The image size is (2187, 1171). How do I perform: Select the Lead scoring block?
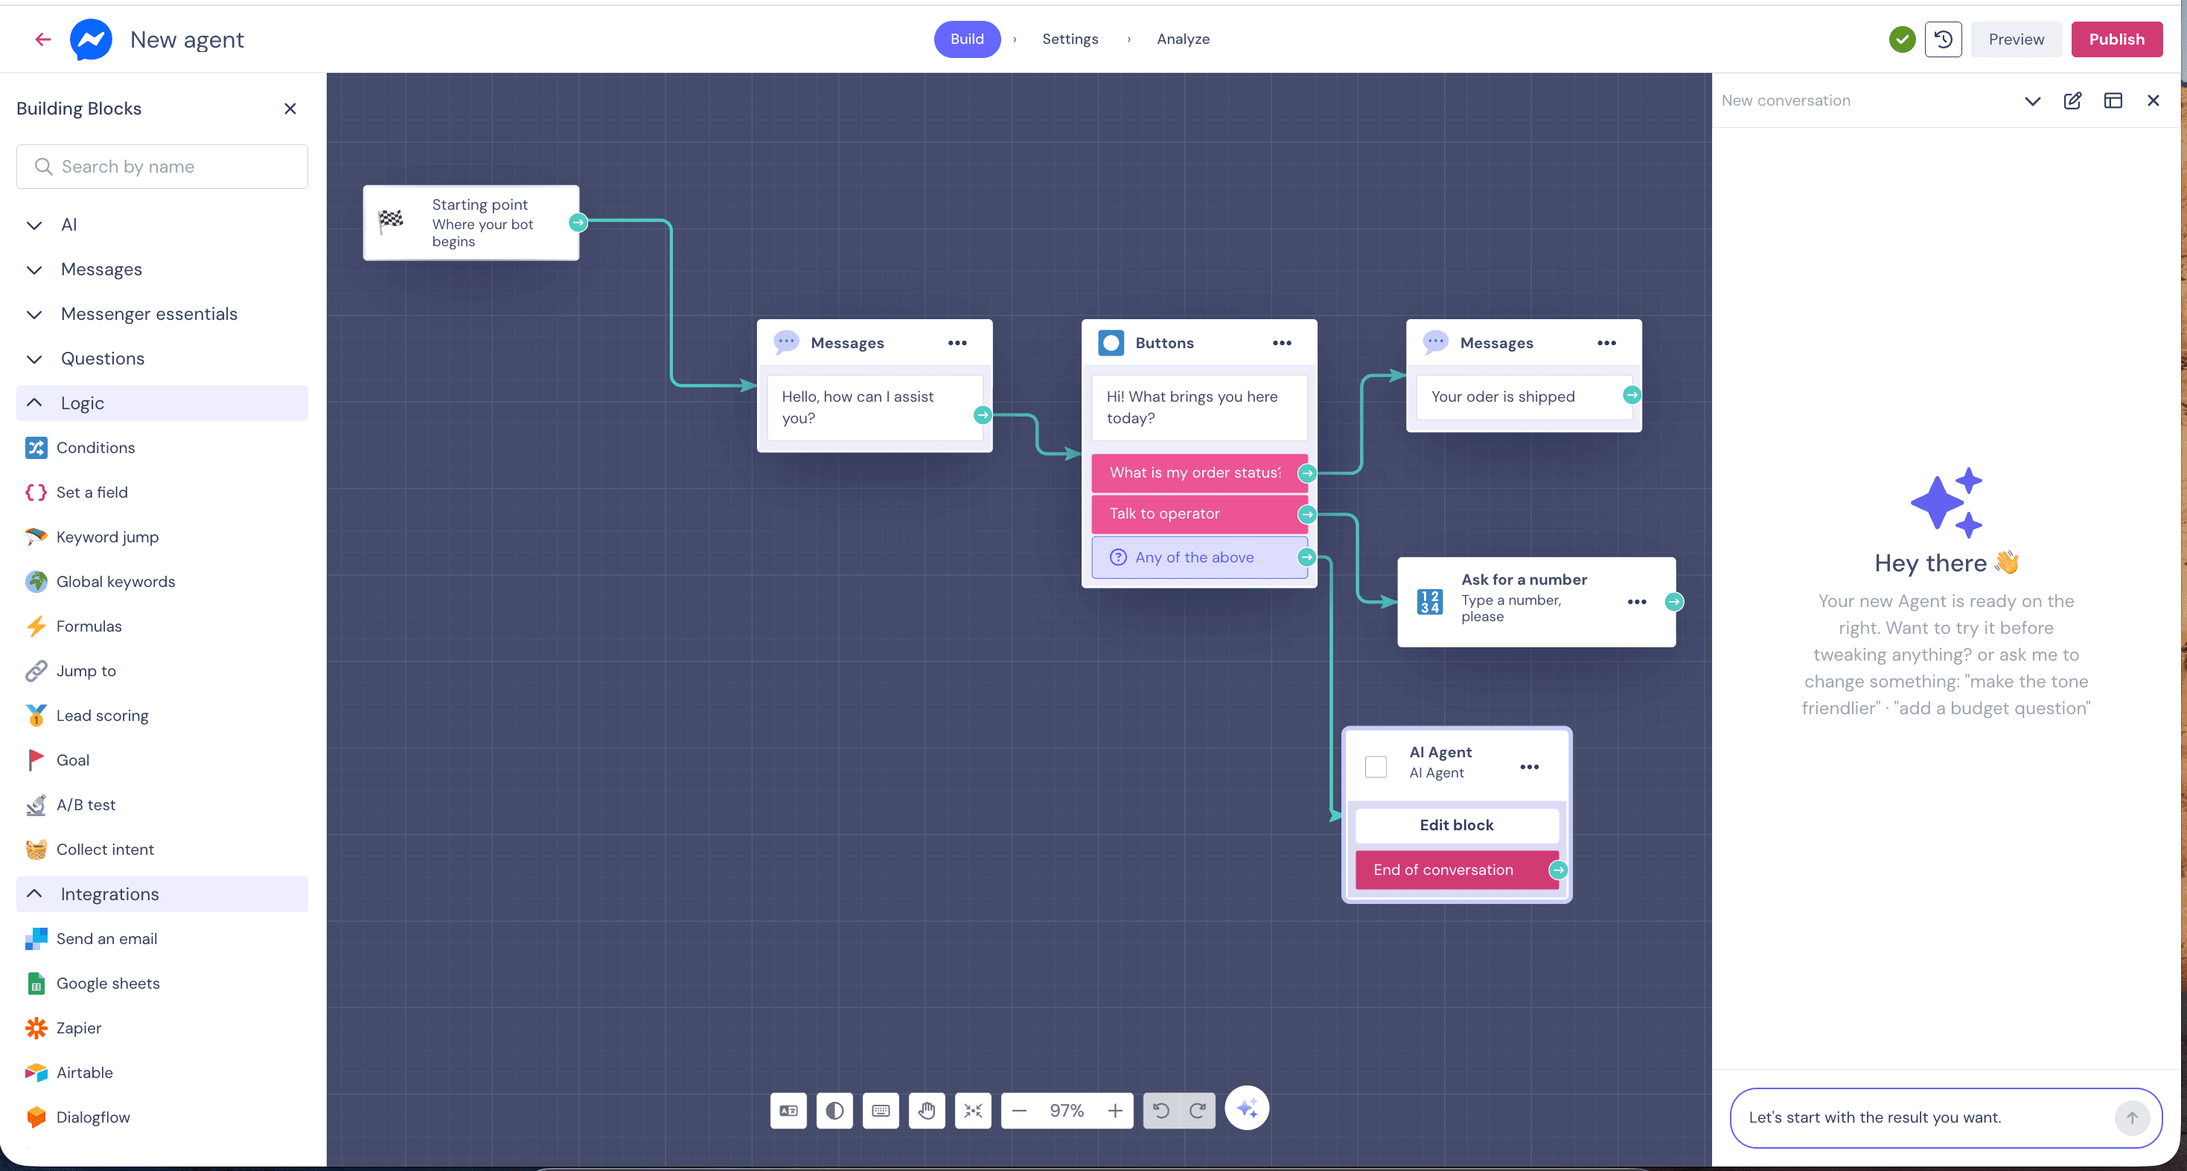(86, 716)
